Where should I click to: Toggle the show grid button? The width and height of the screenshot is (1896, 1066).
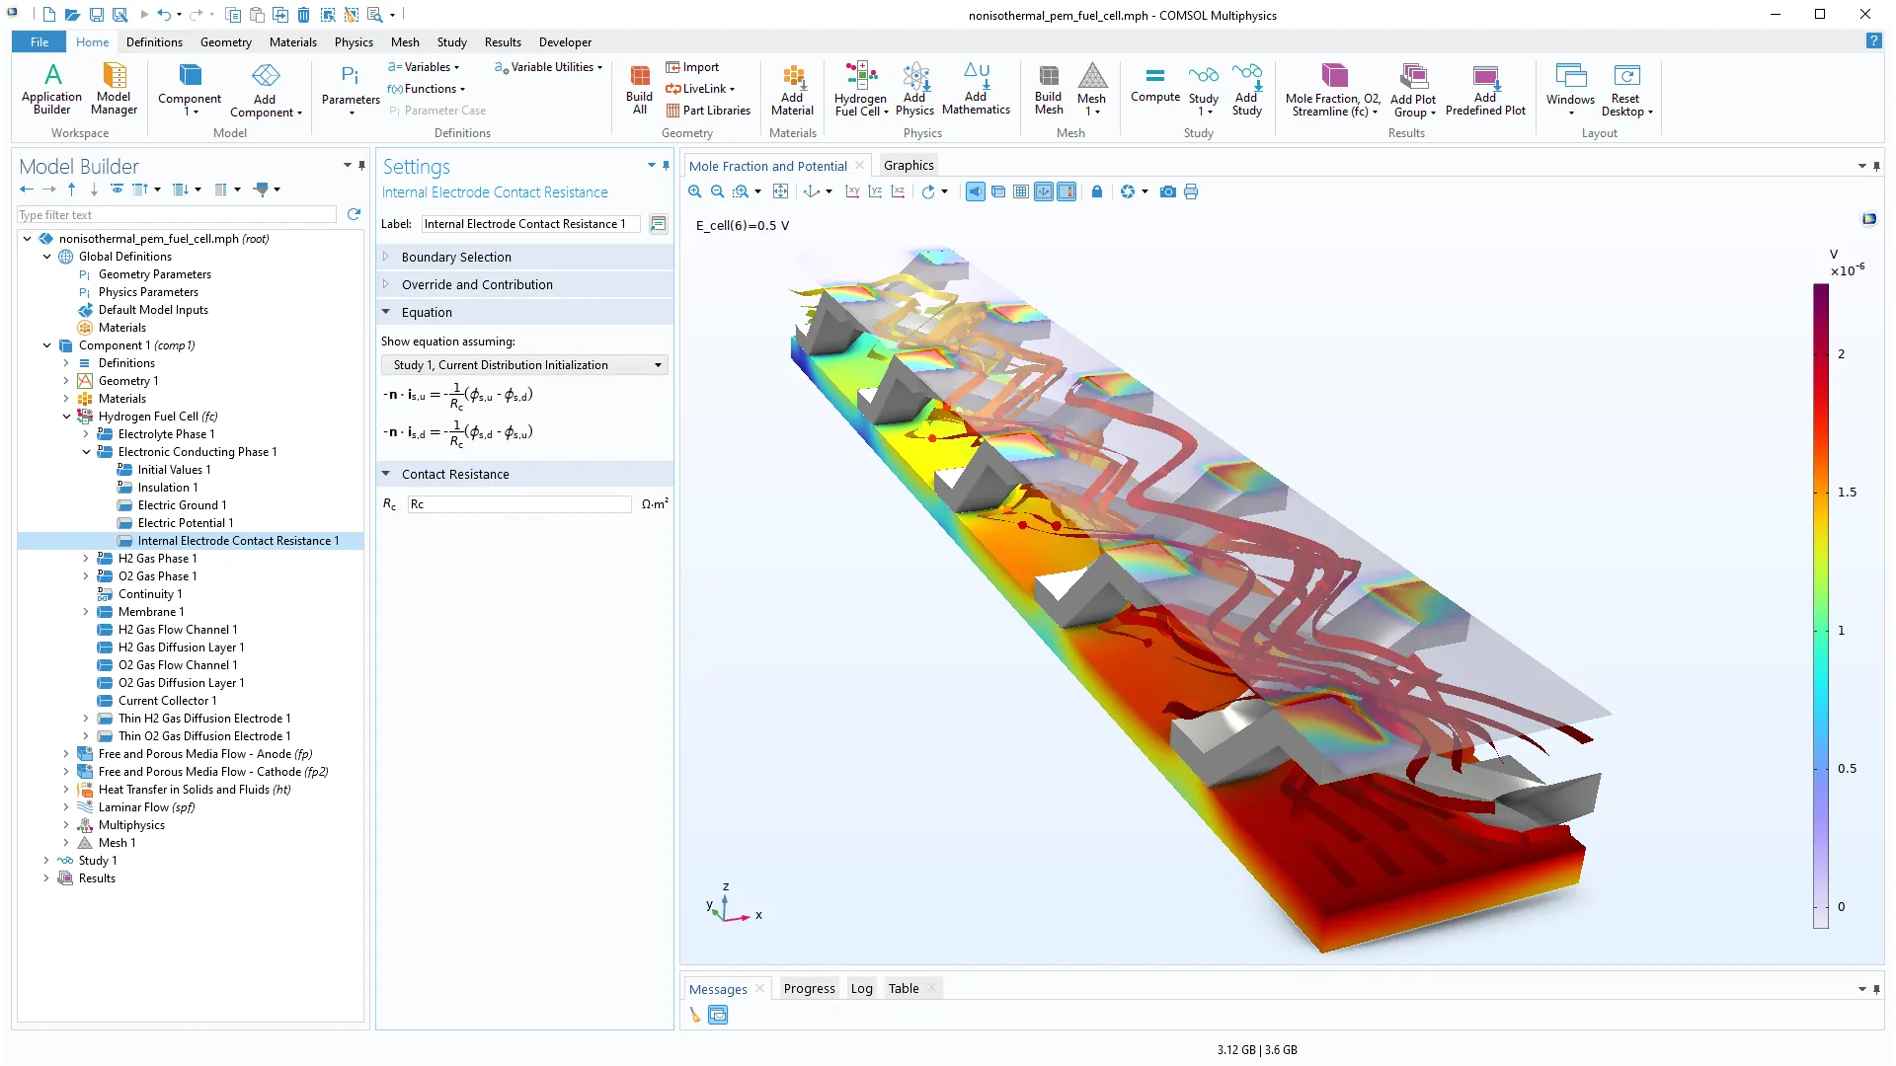(1021, 191)
